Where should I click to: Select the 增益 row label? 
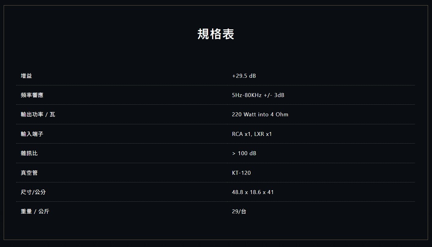coord(26,76)
